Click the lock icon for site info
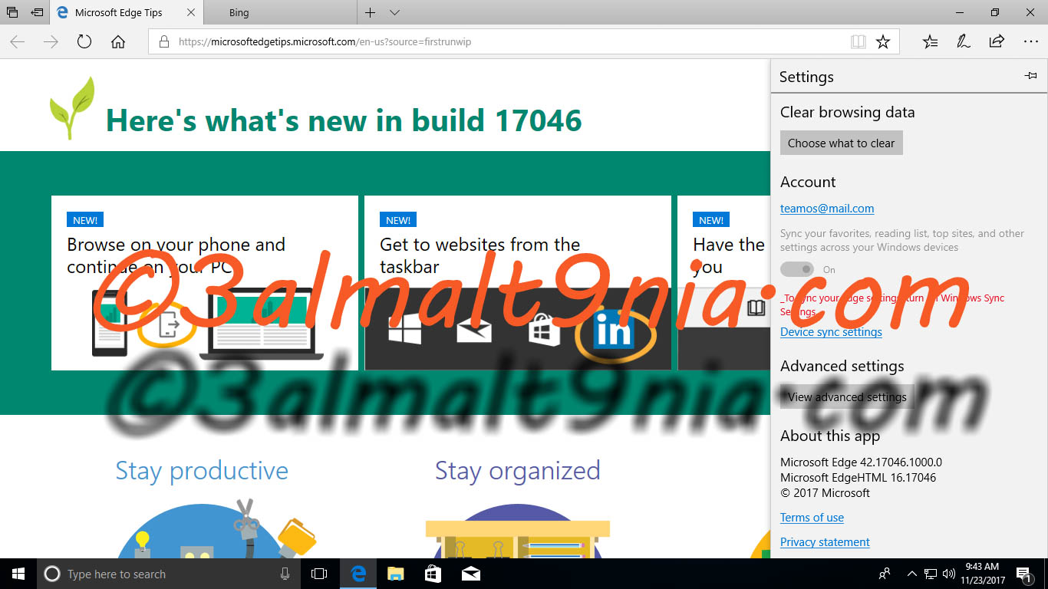Viewport: 1048px width, 589px height. (x=163, y=42)
